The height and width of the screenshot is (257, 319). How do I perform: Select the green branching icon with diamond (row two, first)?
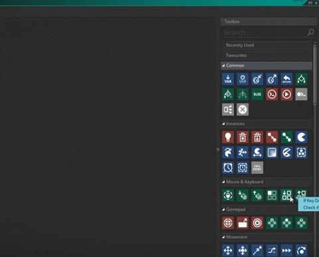[x=228, y=94]
